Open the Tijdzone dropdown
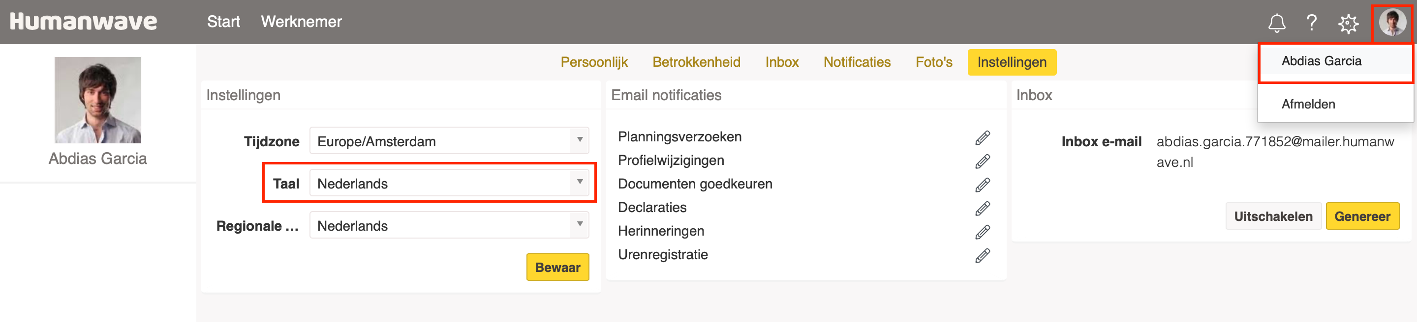Viewport: 1417px width, 322px height. point(449,141)
